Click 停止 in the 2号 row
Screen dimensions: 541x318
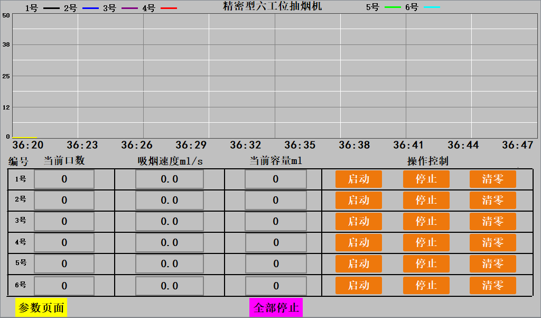point(426,200)
